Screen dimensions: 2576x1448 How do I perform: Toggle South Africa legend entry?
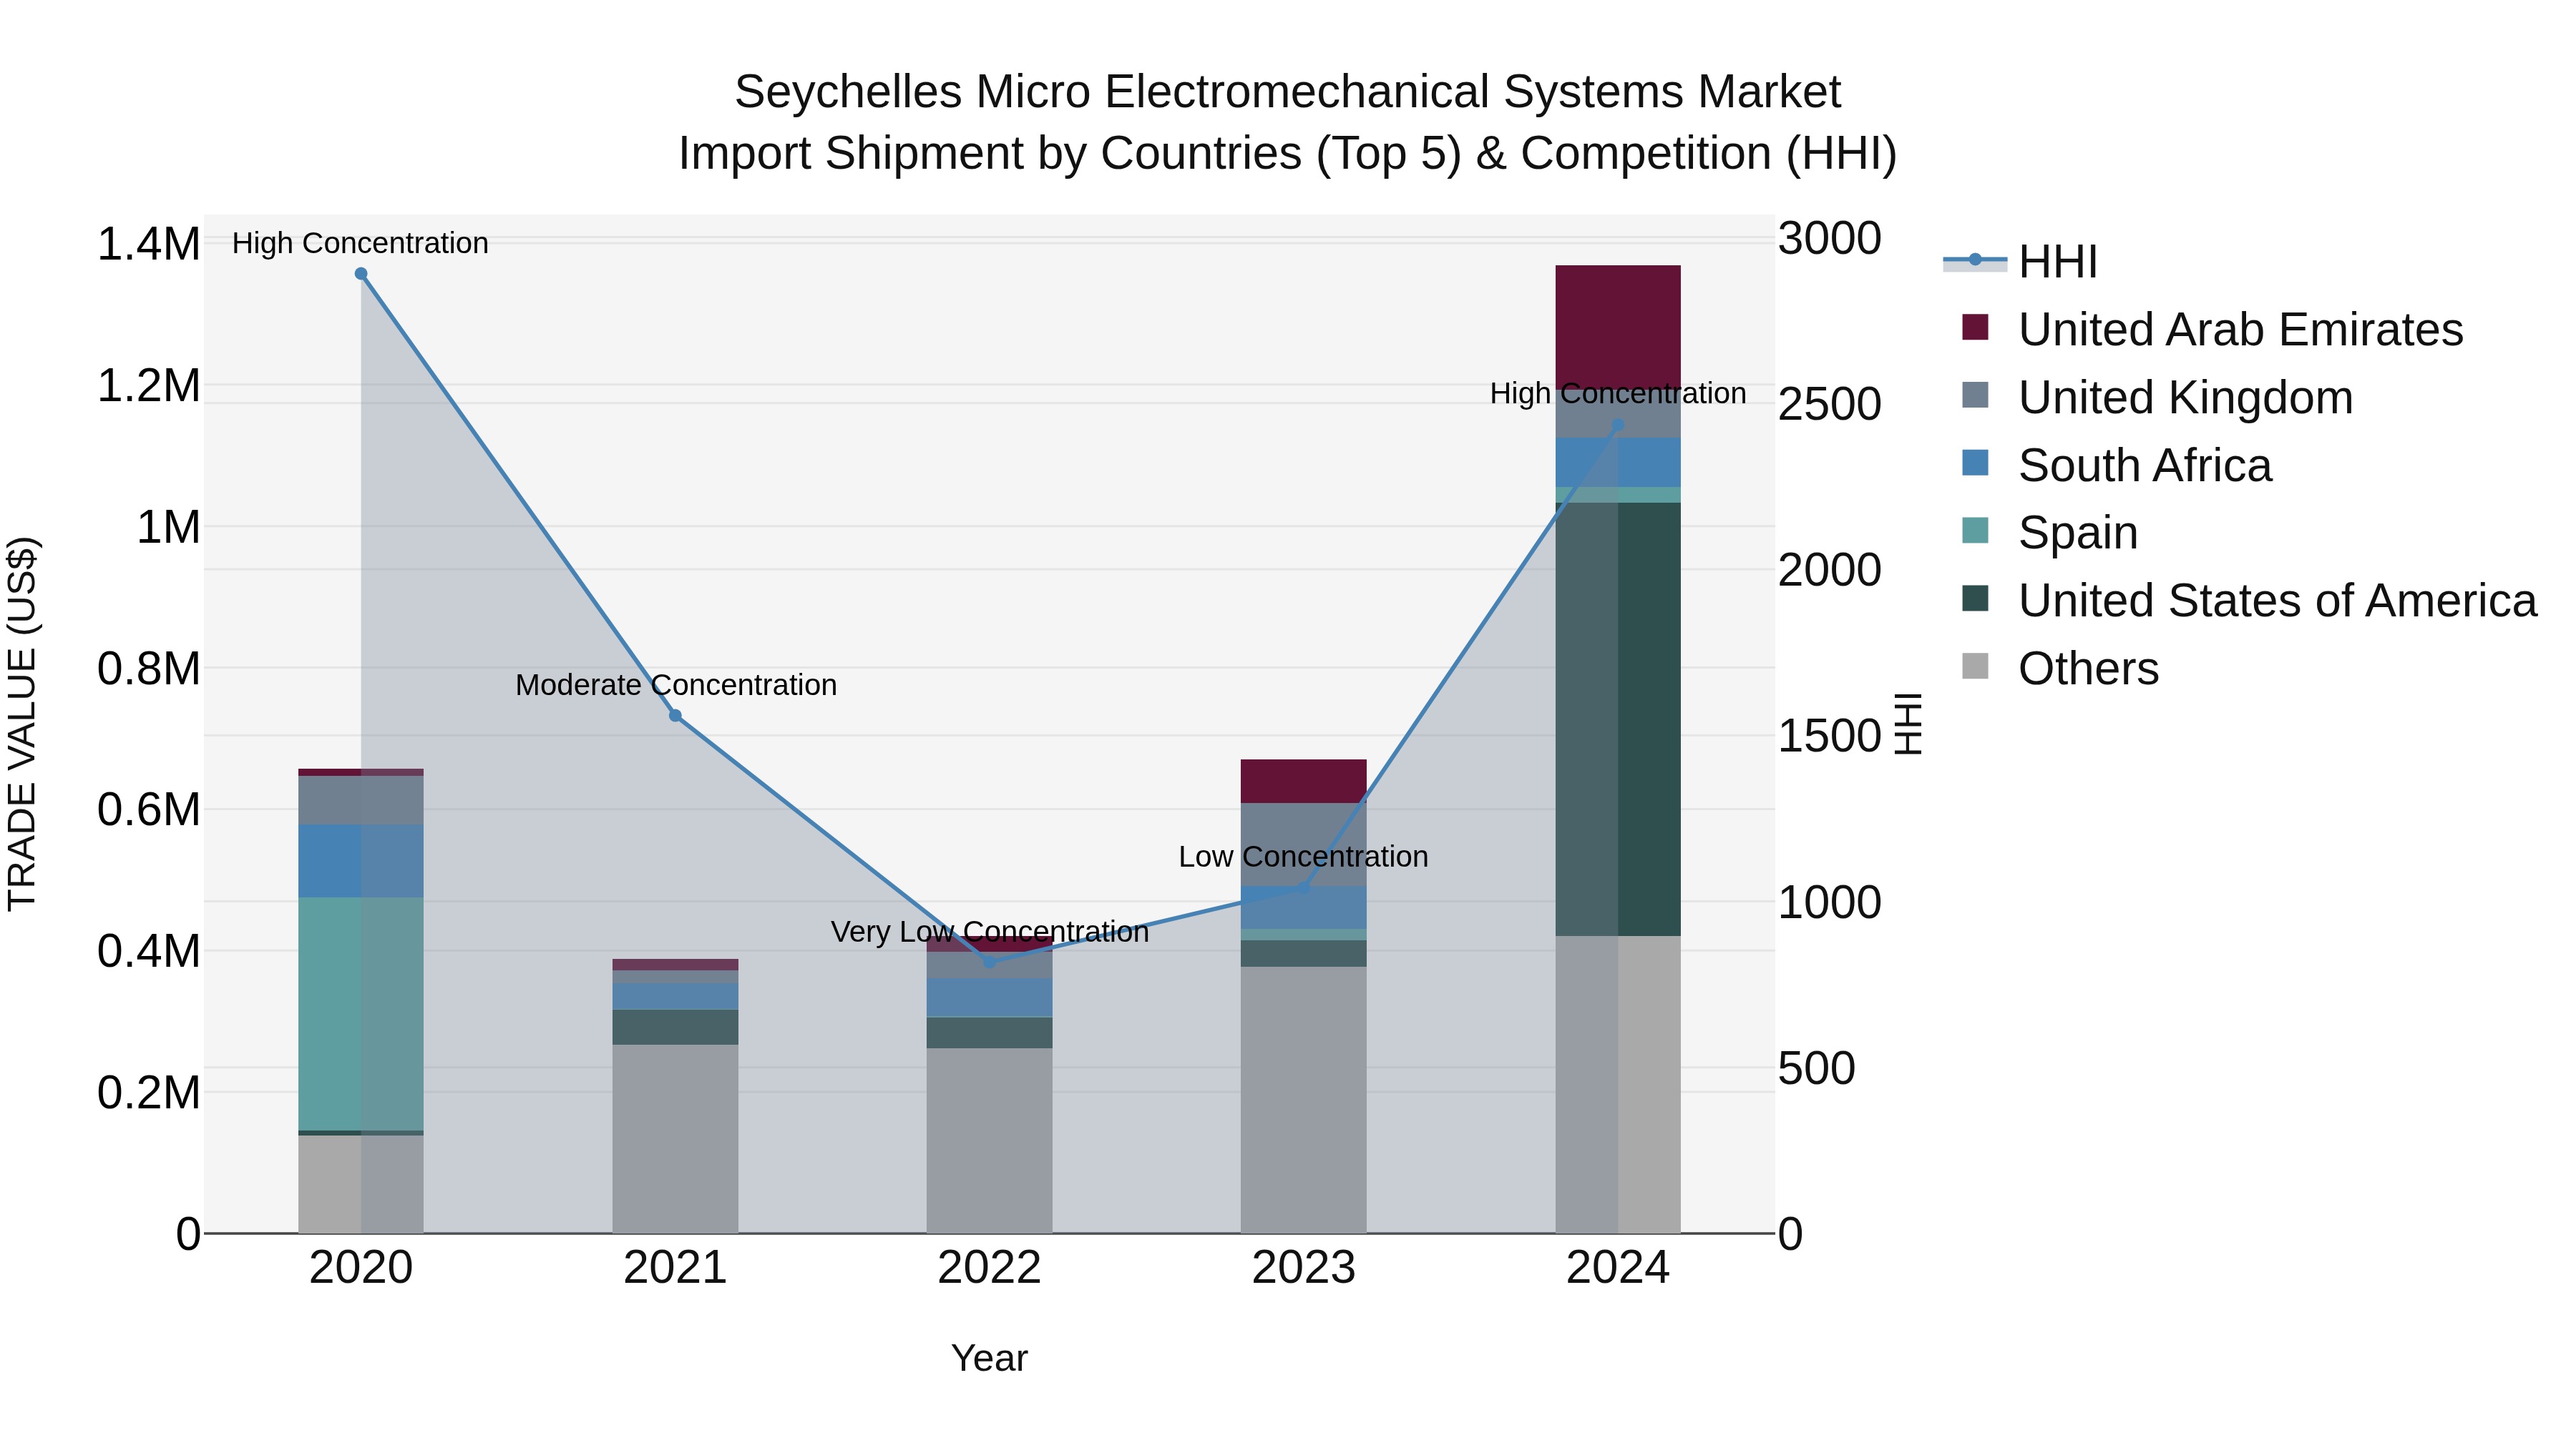click(2117, 465)
